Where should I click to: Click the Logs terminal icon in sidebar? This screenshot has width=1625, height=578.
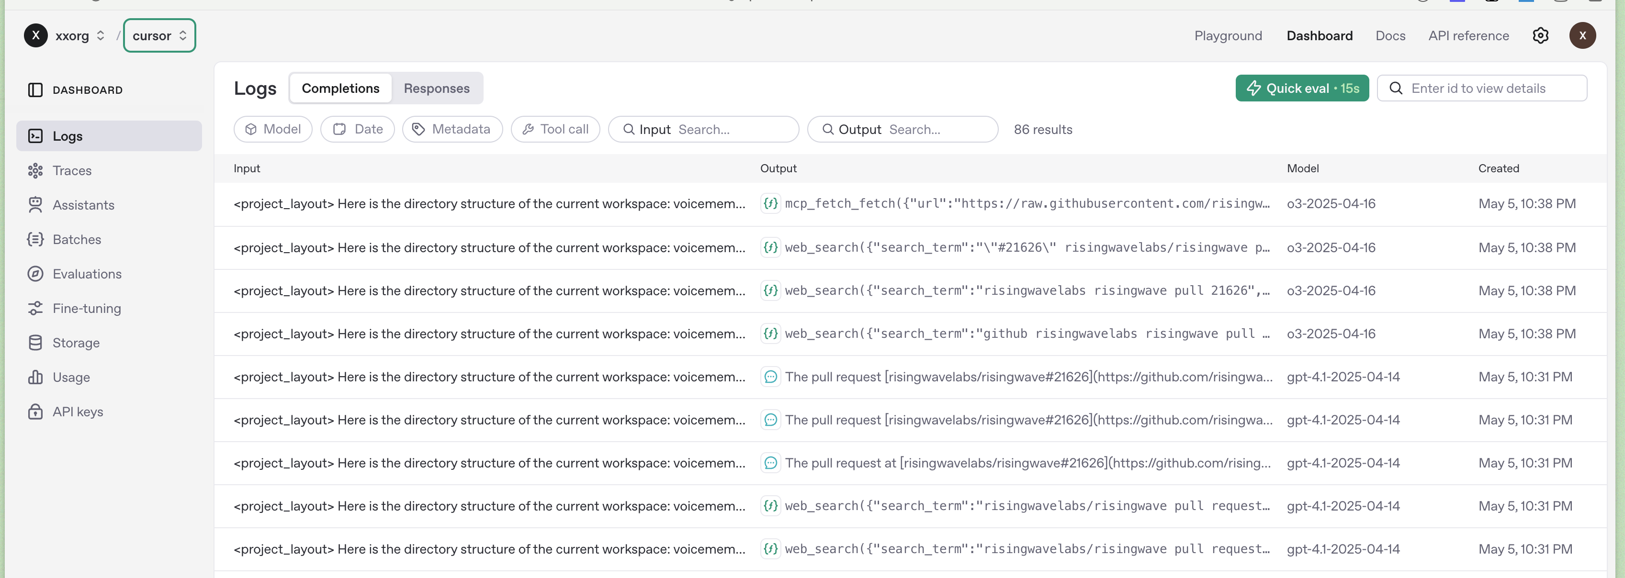(35, 136)
